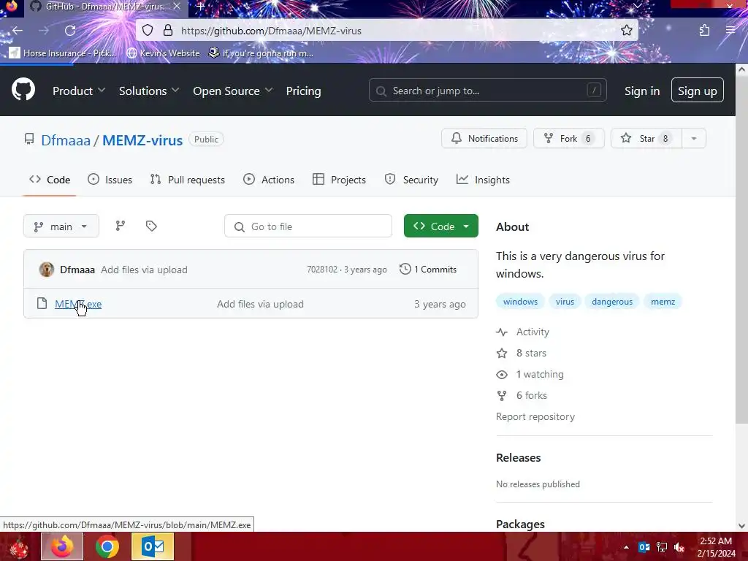Click the windows topic tag
Image resolution: width=748 pixels, height=561 pixels.
(520, 302)
